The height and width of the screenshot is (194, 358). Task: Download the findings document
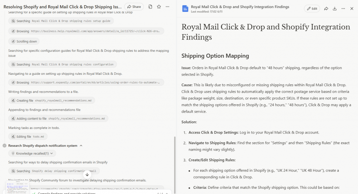click(x=335, y=8)
